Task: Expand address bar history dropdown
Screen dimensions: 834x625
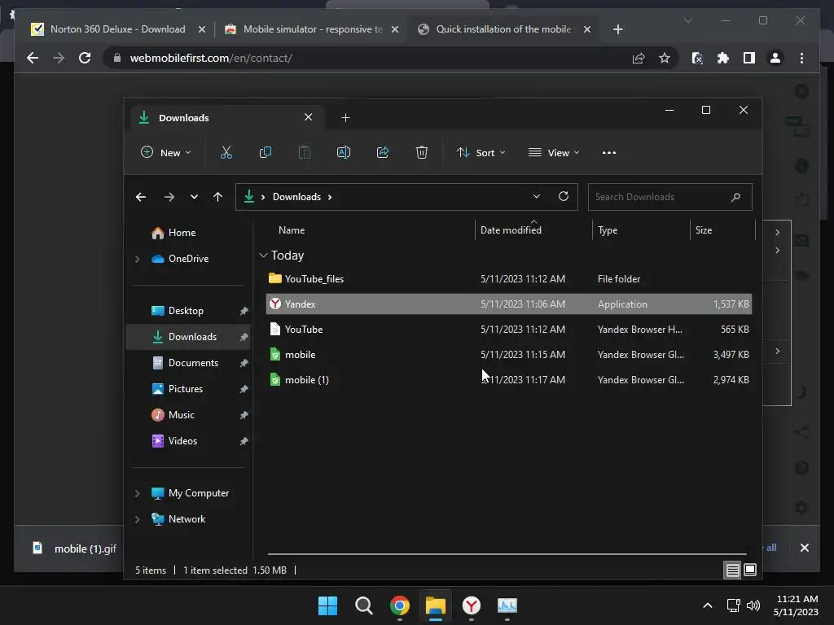Action: [537, 197]
